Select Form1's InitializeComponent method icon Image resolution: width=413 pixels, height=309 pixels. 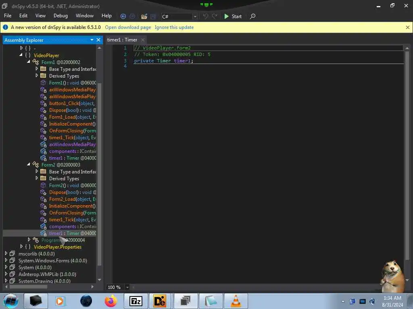pos(43,124)
